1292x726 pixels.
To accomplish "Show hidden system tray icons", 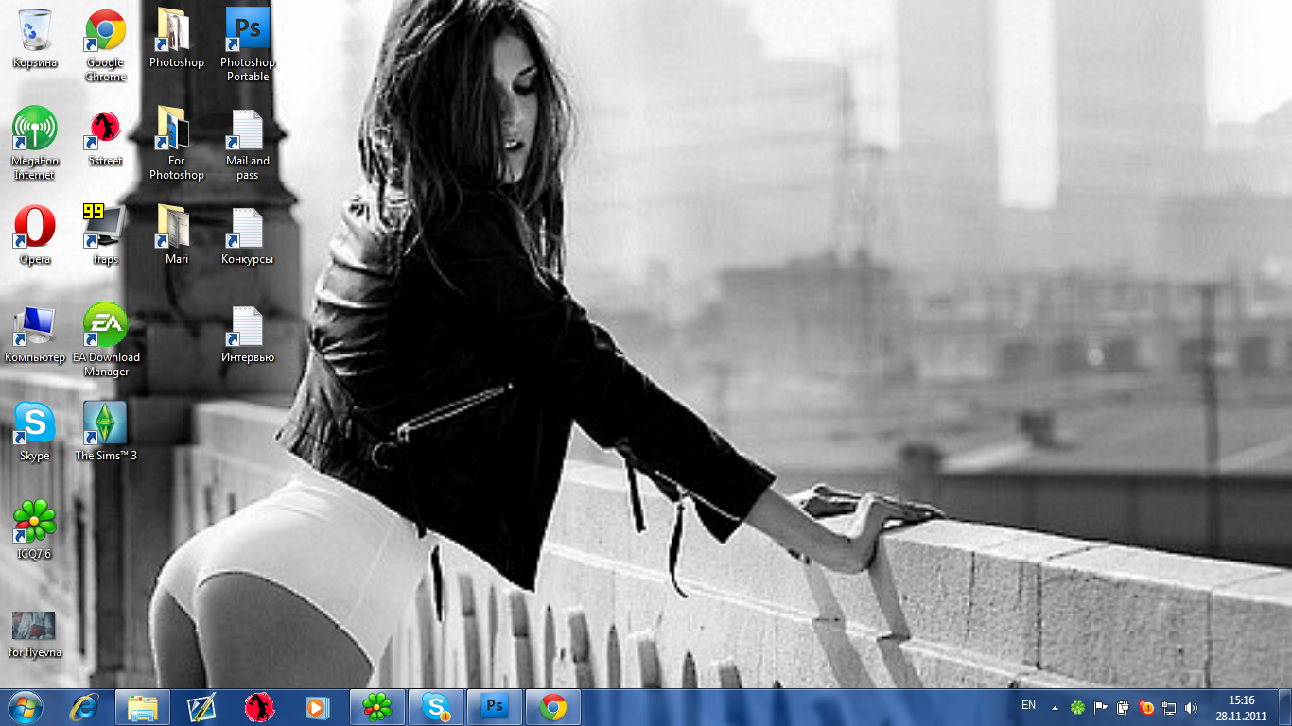I will pyautogui.click(x=1055, y=707).
